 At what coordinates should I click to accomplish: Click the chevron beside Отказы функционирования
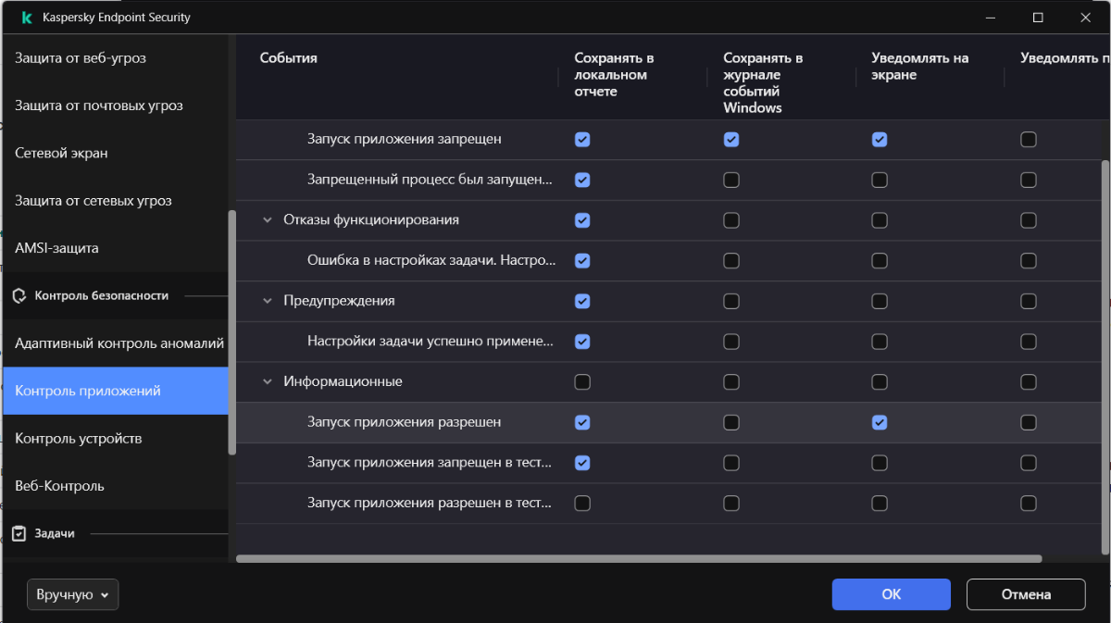point(268,220)
